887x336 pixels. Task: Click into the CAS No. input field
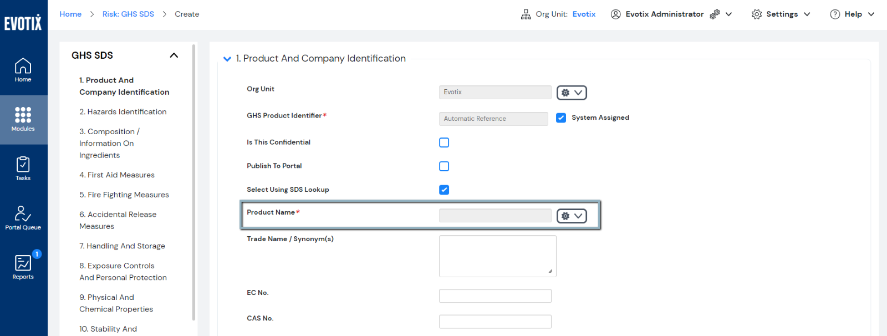[x=495, y=322]
